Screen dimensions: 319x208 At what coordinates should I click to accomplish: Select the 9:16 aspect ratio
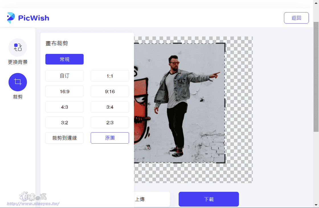click(x=110, y=91)
